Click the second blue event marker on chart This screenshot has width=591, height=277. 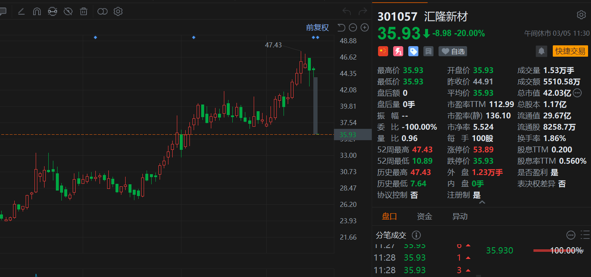(194, 37)
